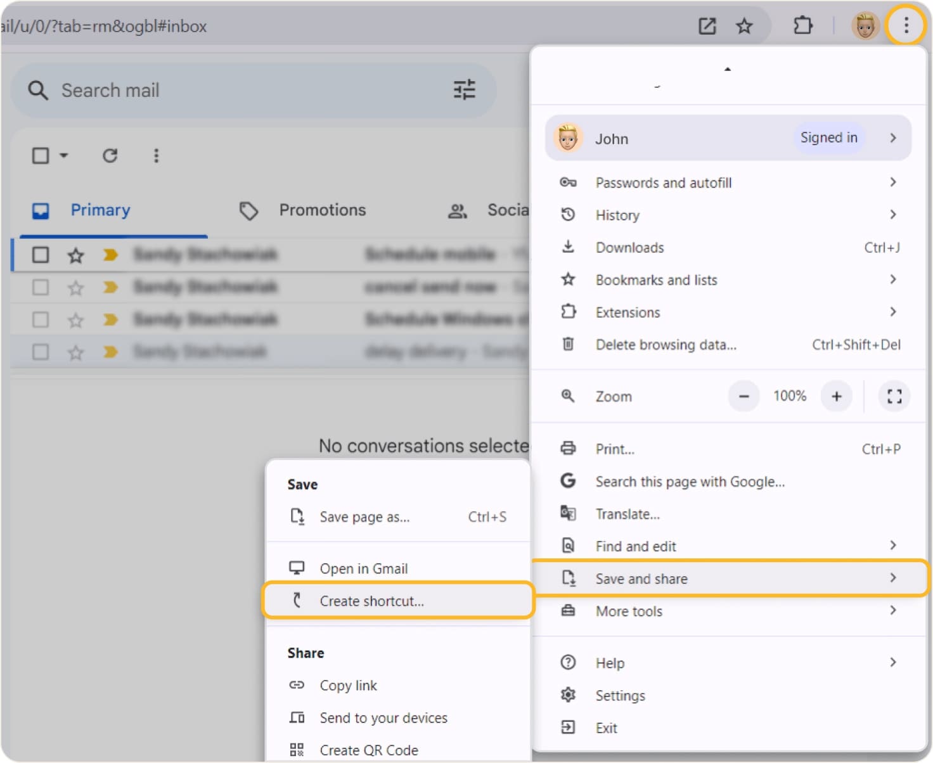Screen dimensions: 933x763
Task: Switch to the Promotions tab
Action: (x=323, y=210)
